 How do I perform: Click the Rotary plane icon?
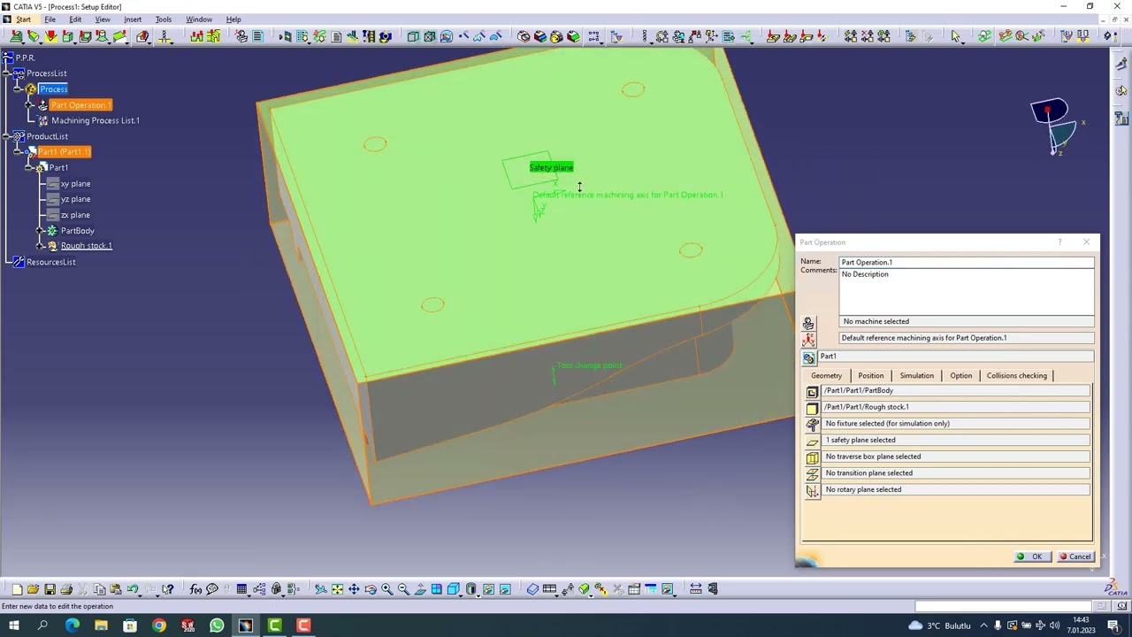(812, 491)
